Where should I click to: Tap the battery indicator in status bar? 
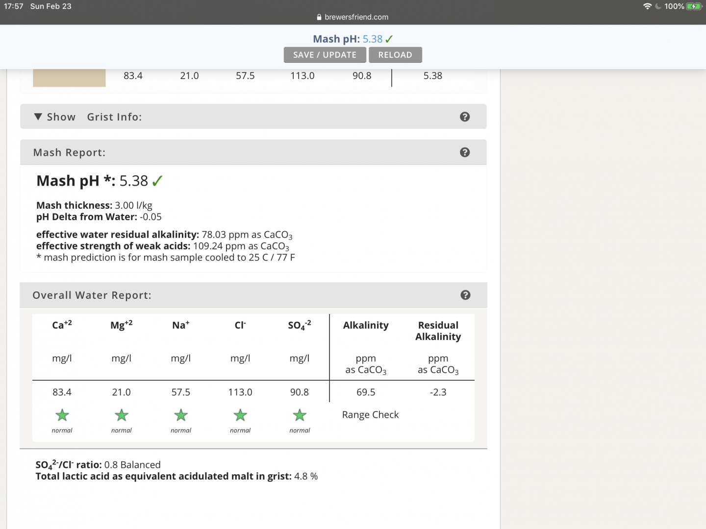(x=694, y=6)
